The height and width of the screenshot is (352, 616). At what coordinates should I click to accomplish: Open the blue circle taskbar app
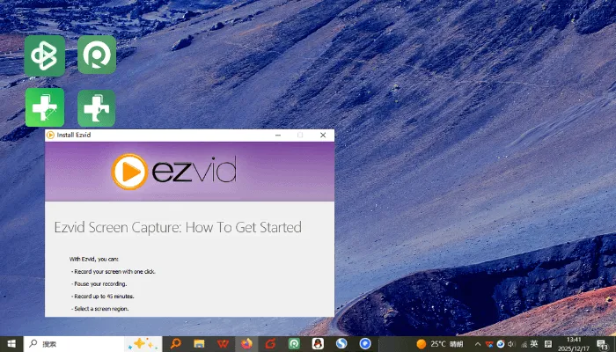pos(365,344)
